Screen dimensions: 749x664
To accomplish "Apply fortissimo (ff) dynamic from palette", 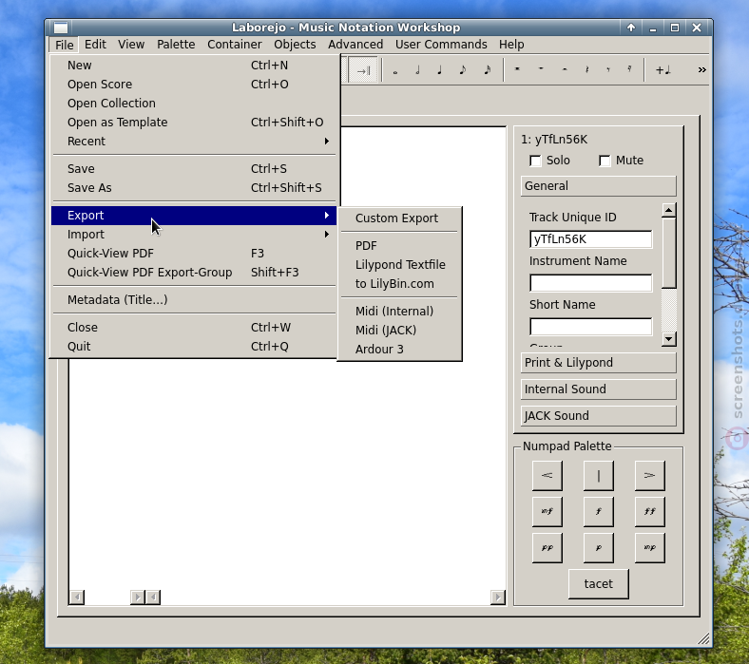I will [649, 511].
